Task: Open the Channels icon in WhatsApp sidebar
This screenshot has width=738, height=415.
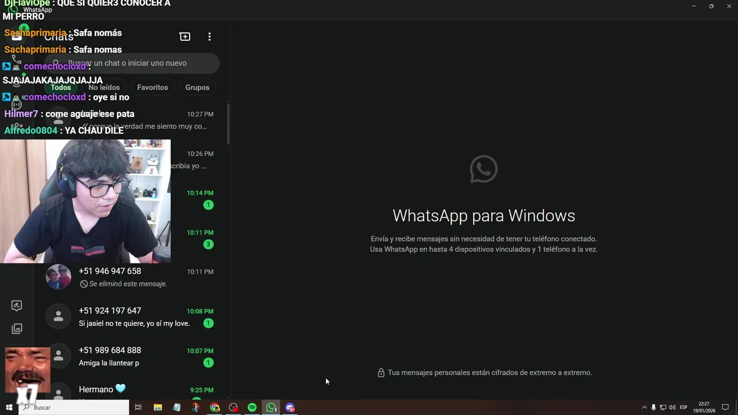Action: pos(16,104)
